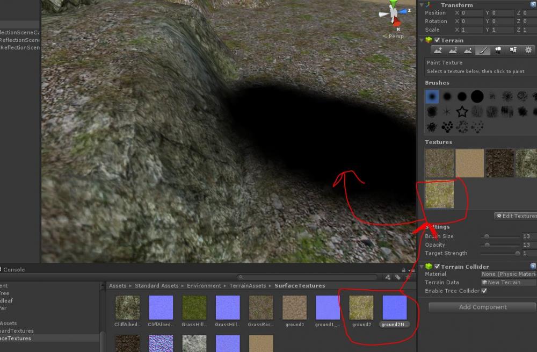Image resolution: width=537 pixels, height=352 pixels.
Task: Select the Place Trees tool
Action: (498, 50)
